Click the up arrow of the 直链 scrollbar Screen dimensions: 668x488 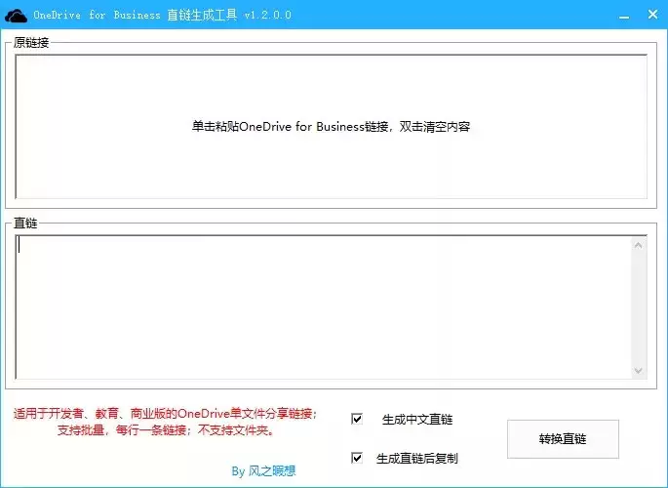click(x=638, y=245)
